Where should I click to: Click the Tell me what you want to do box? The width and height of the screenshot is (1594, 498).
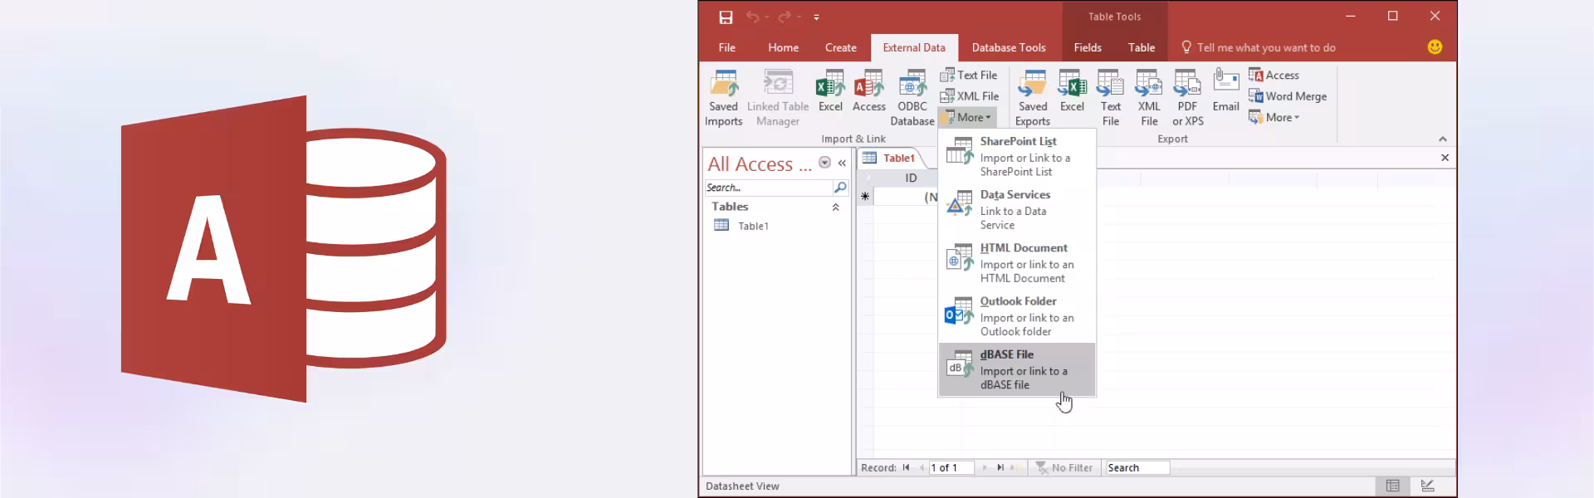1259,47
